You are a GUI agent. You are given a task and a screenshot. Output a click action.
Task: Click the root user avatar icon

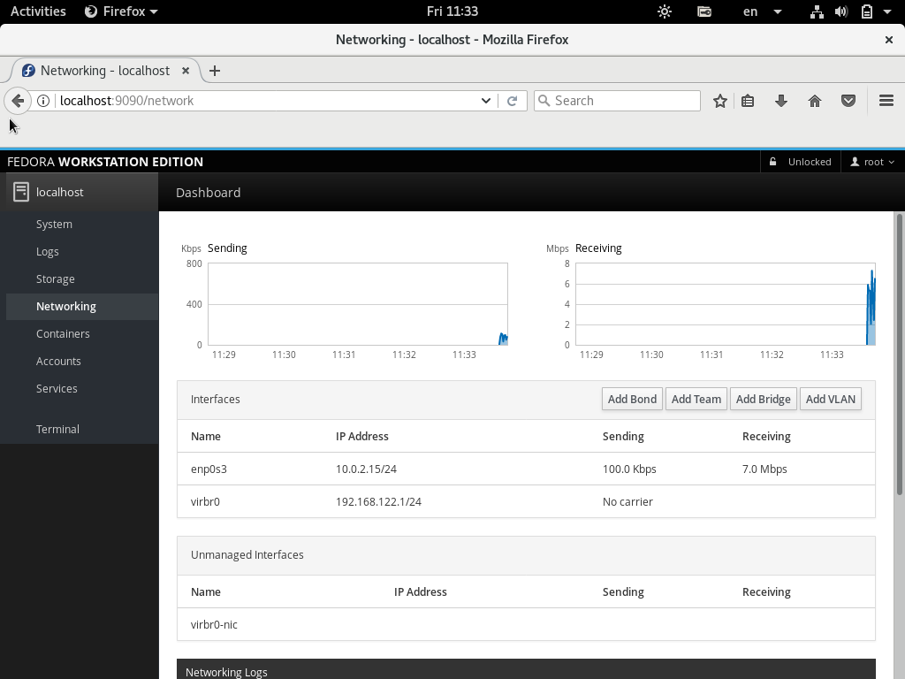click(855, 163)
